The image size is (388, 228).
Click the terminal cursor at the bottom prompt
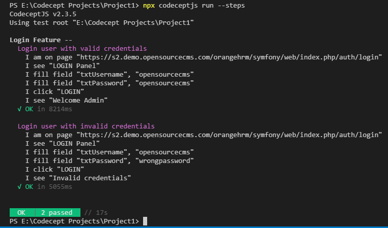coord(145,221)
